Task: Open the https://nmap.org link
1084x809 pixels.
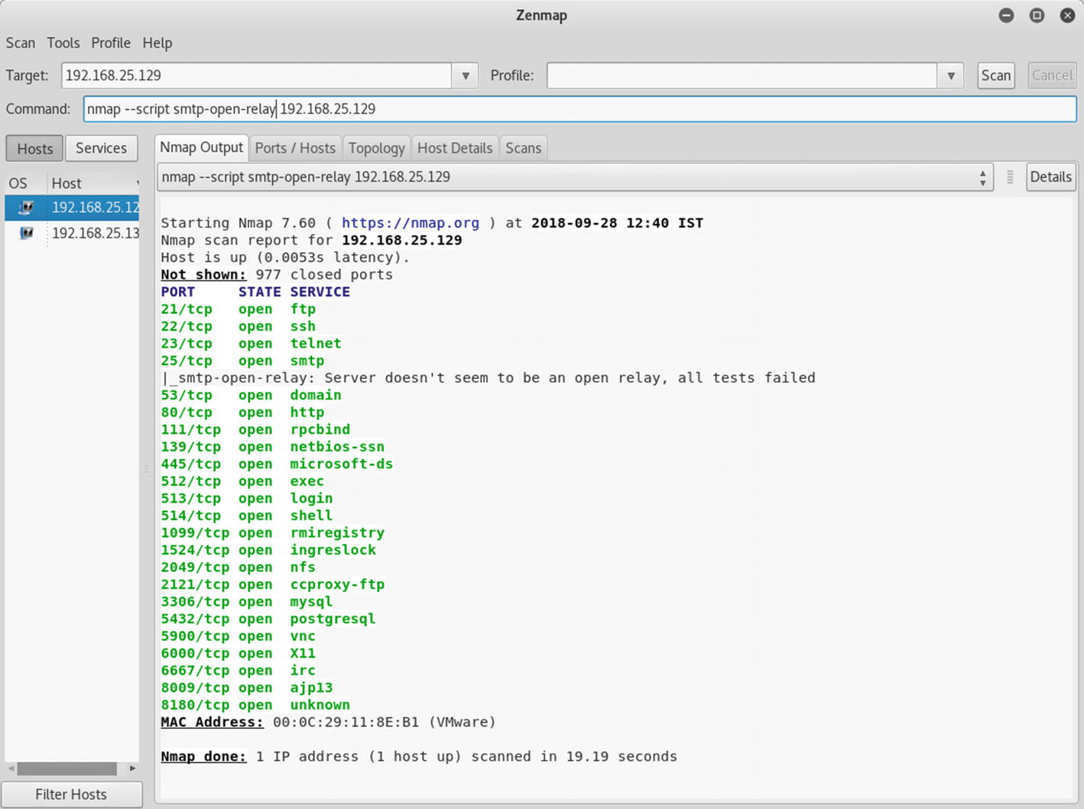Action: click(411, 223)
